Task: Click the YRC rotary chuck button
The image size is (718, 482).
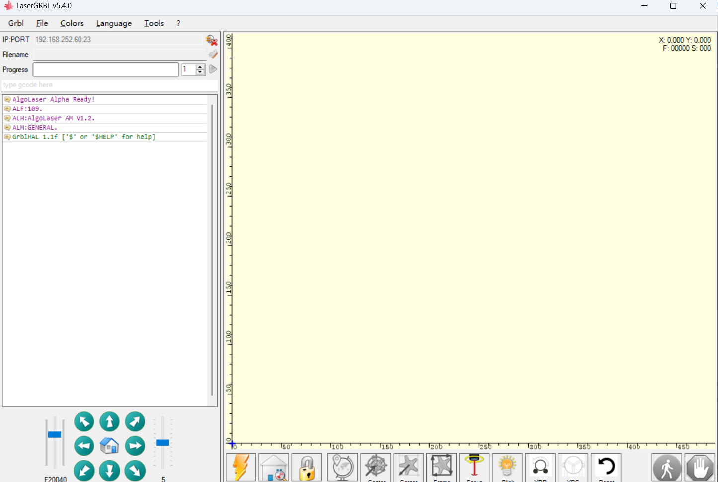Action: coord(573,467)
